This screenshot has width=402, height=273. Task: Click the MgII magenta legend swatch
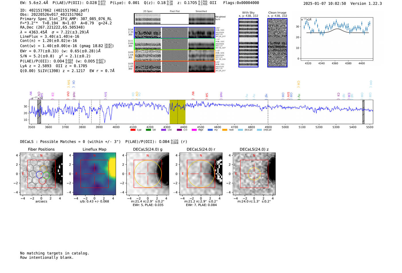point(194,130)
